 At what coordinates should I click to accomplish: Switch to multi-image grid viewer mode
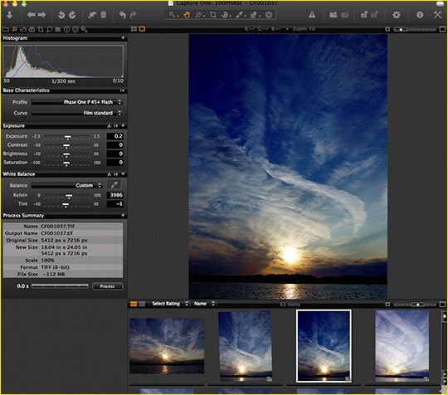pos(134,29)
